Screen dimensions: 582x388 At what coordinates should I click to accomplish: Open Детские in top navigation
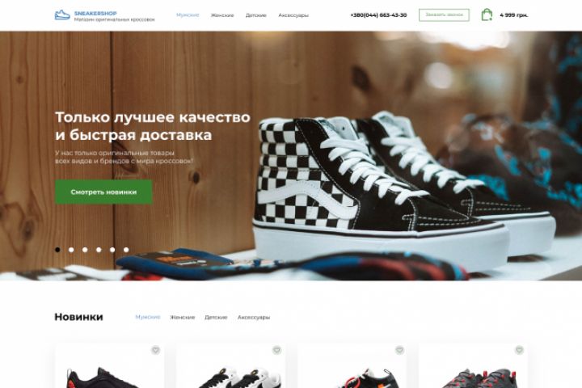pyautogui.click(x=256, y=15)
